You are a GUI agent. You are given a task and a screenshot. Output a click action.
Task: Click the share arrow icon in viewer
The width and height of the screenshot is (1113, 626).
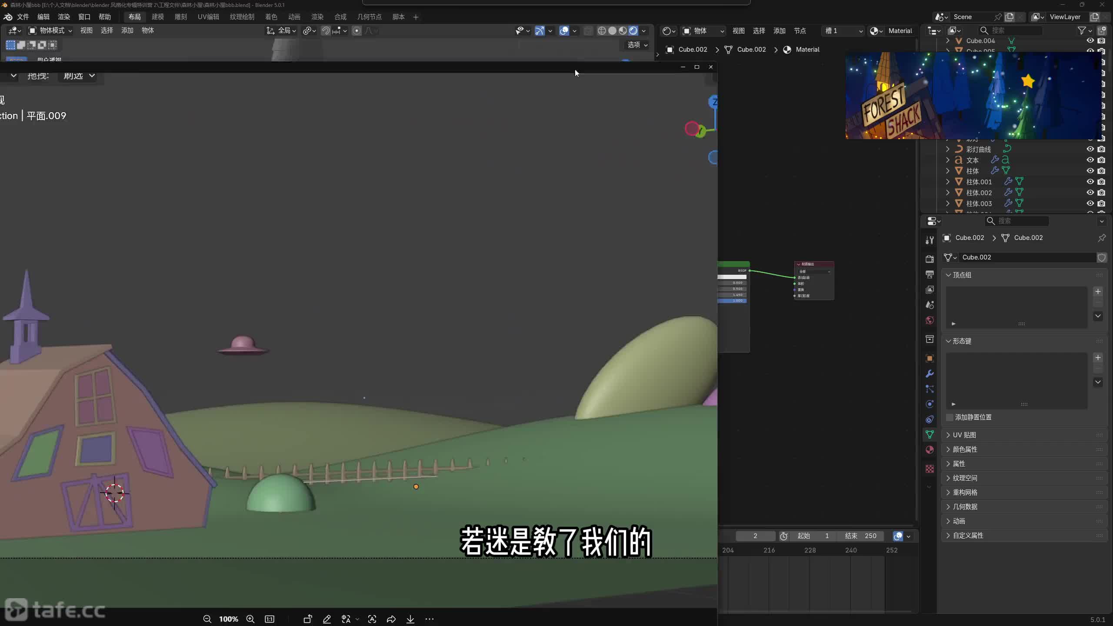click(391, 619)
